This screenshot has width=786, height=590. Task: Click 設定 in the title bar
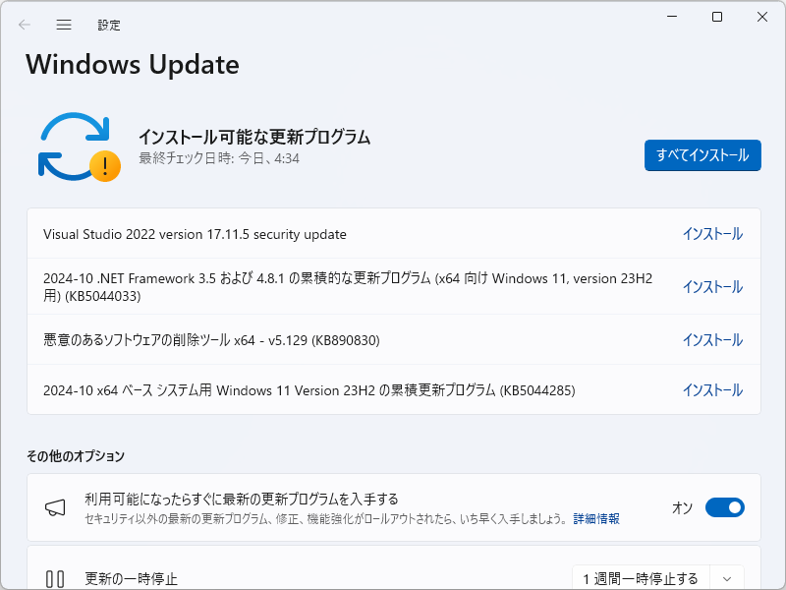pyautogui.click(x=109, y=25)
